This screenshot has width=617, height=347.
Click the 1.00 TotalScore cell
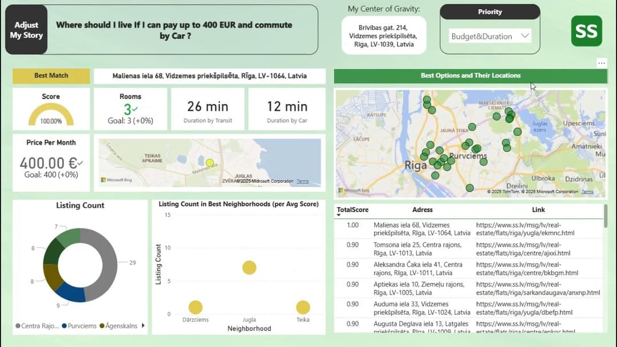point(352,225)
